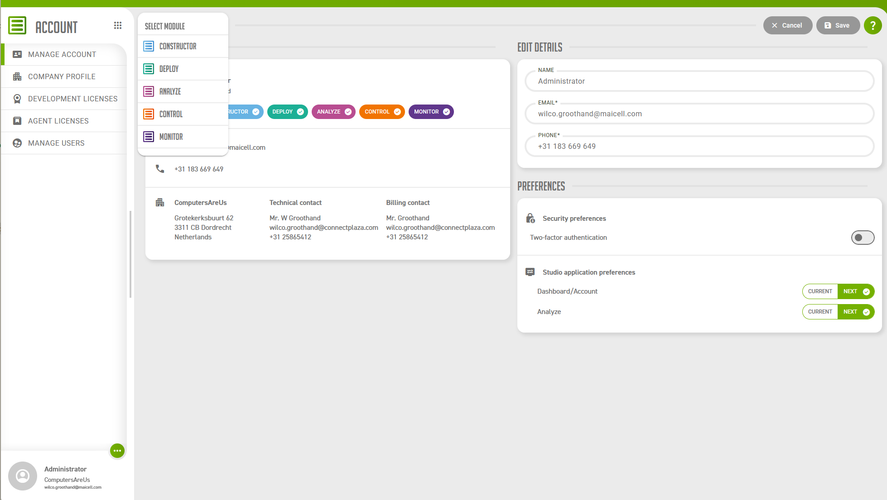Click the Company Profile building icon
The height and width of the screenshot is (500, 887).
point(17,76)
